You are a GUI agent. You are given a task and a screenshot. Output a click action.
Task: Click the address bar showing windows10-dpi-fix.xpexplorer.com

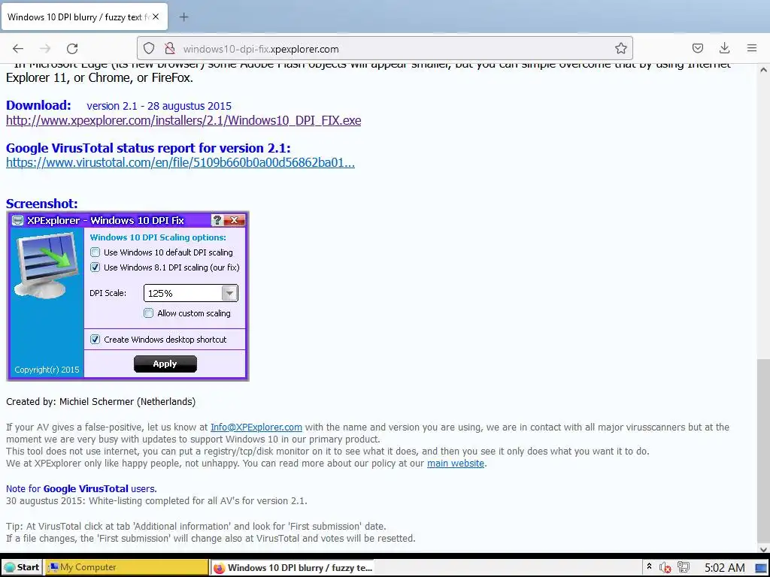[384, 49]
